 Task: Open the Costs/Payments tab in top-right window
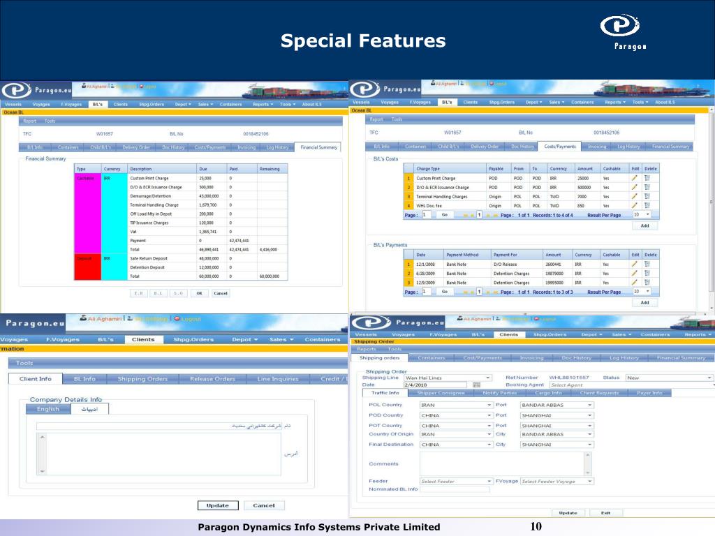559,147
